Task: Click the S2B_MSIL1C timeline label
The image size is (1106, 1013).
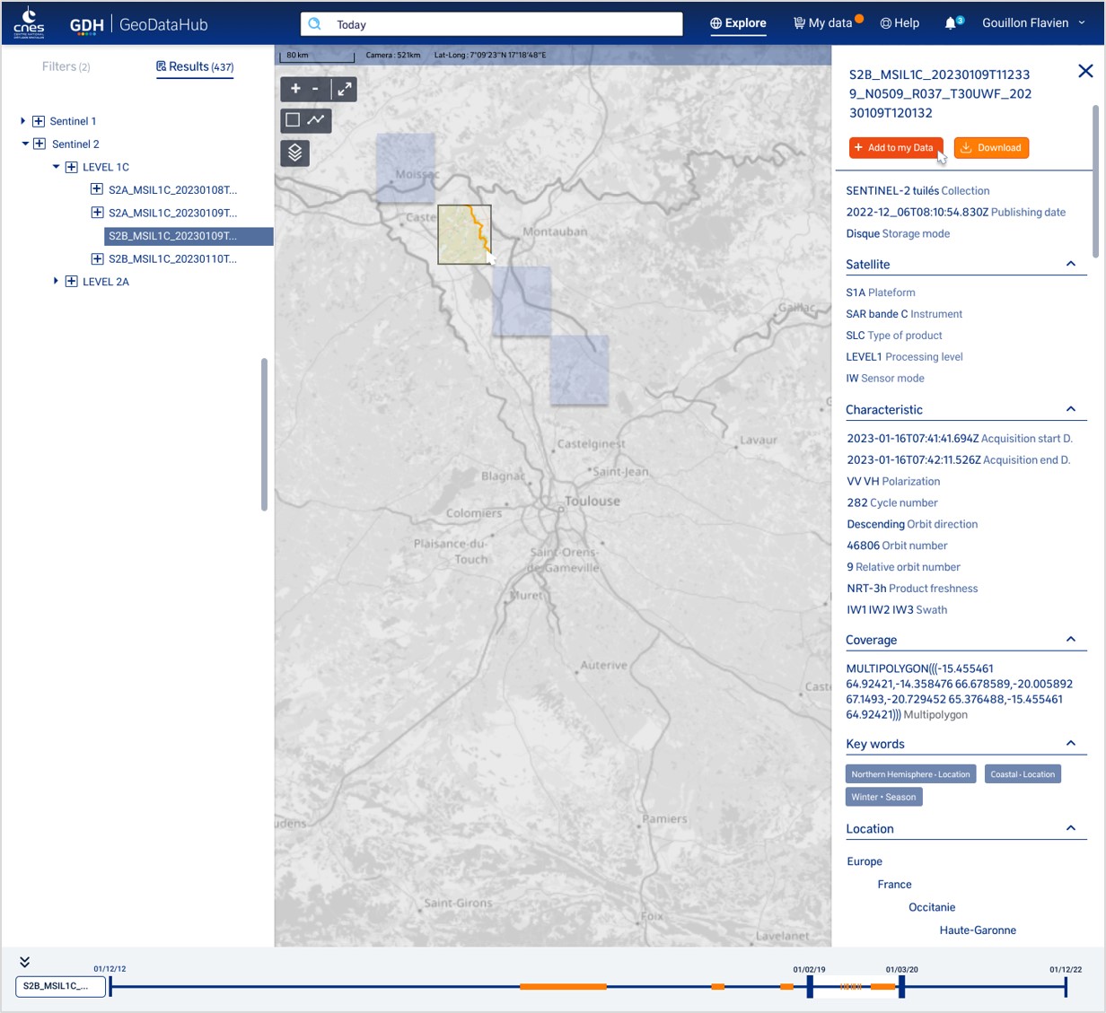Action: tap(60, 986)
